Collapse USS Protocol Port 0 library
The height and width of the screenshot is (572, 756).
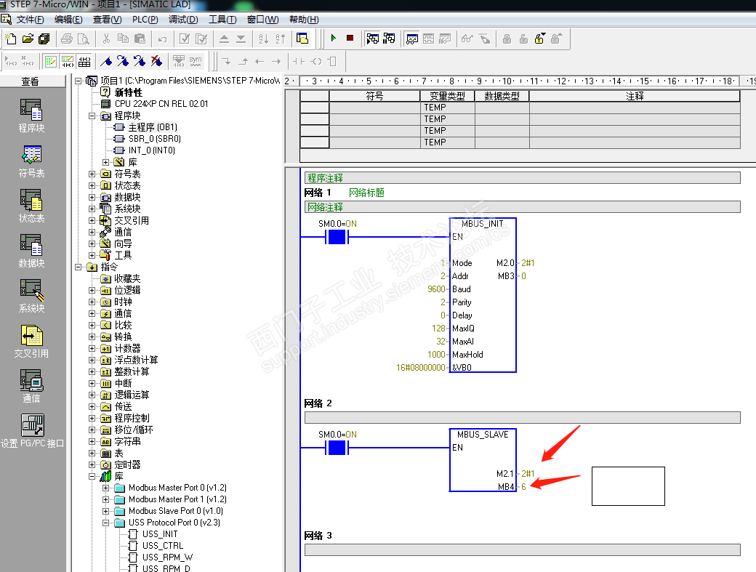(x=105, y=523)
